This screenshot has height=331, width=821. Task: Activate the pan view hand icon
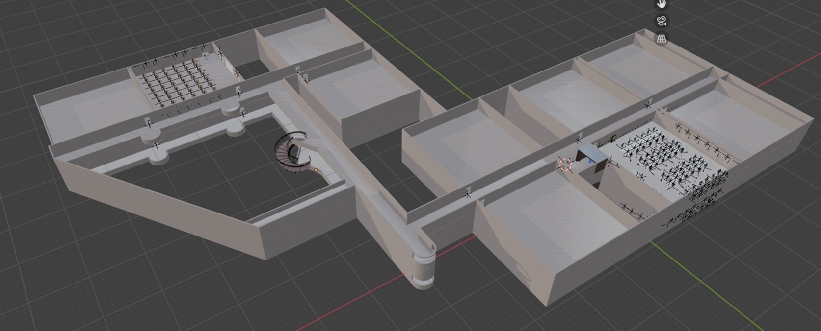click(662, 4)
